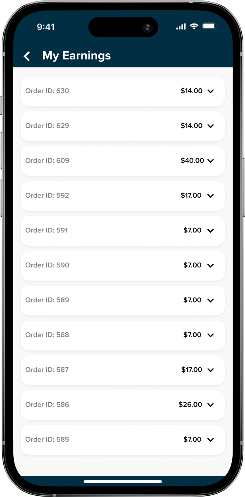Tap the battery indicator icon

[209, 26]
